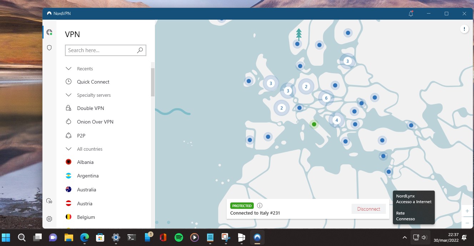
Task: Collapse the Specialty servers section
Action: click(x=69, y=95)
